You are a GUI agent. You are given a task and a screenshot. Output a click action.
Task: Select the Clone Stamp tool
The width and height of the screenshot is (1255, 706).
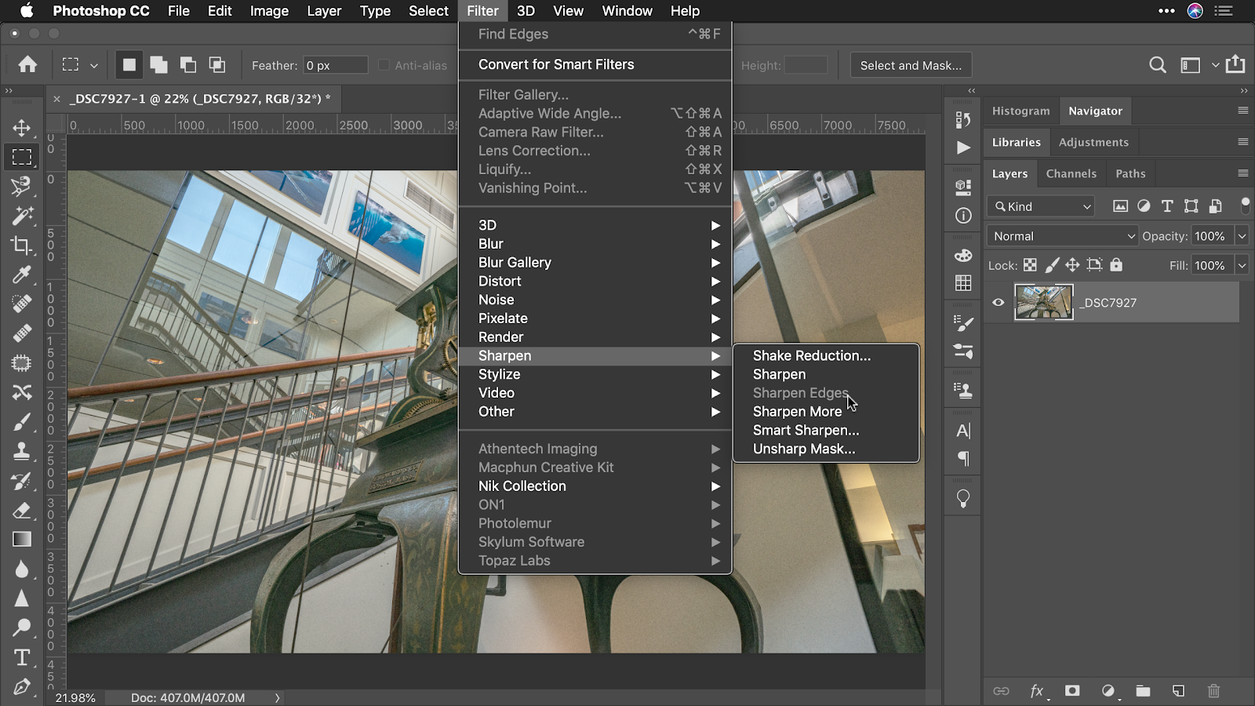[x=21, y=451]
